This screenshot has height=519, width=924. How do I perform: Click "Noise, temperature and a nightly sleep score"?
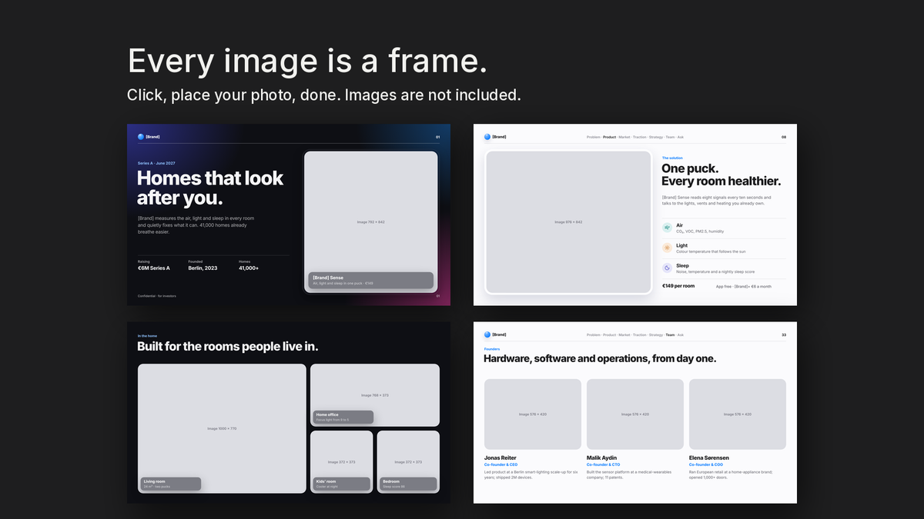click(x=715, y=271)
